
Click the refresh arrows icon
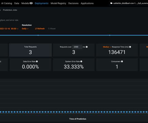(x=36, y=29)
